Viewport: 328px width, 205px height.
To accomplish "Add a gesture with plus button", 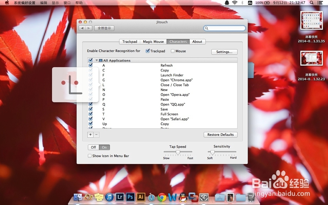I will (91, 134).
